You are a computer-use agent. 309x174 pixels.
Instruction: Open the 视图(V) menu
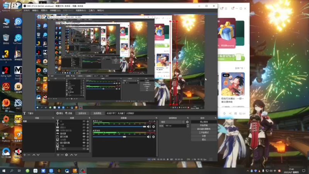(x=44, y=10)
